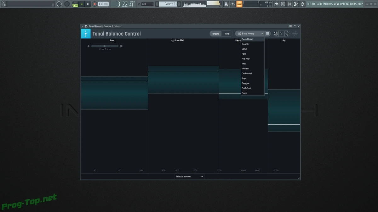Open the Cell snap dropdown
The height and width of the screenshot is (212, 378).
[147, 4]
